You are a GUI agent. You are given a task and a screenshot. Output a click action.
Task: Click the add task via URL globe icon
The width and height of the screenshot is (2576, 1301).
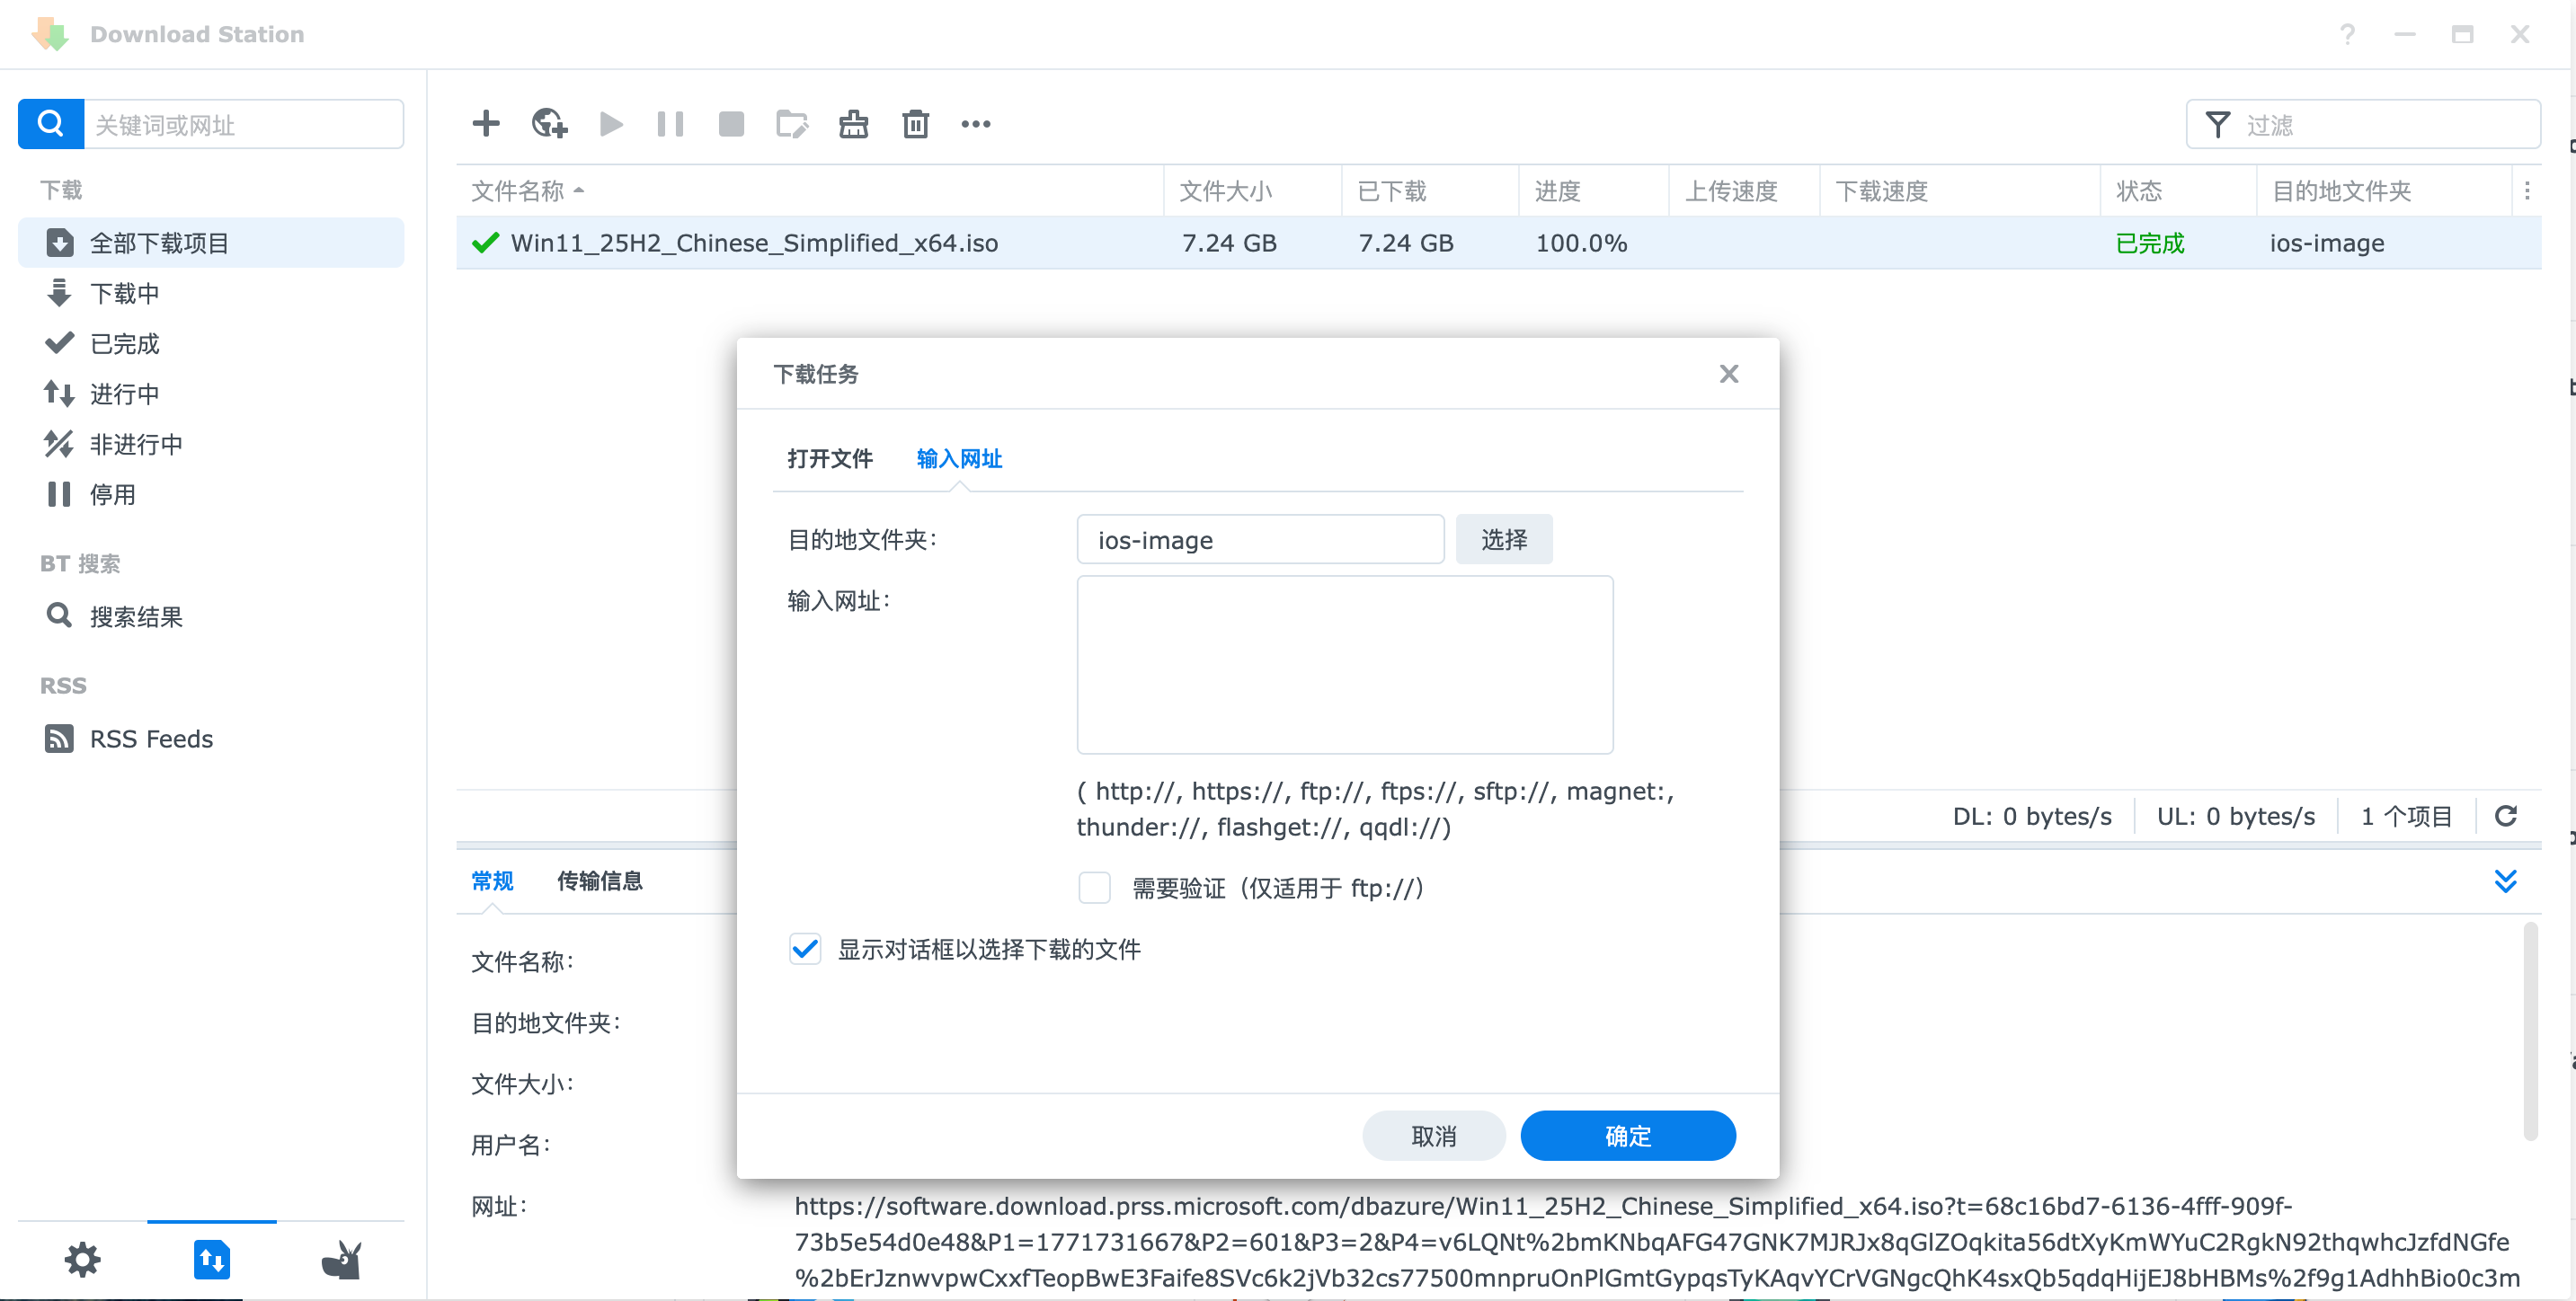[549, 124]
